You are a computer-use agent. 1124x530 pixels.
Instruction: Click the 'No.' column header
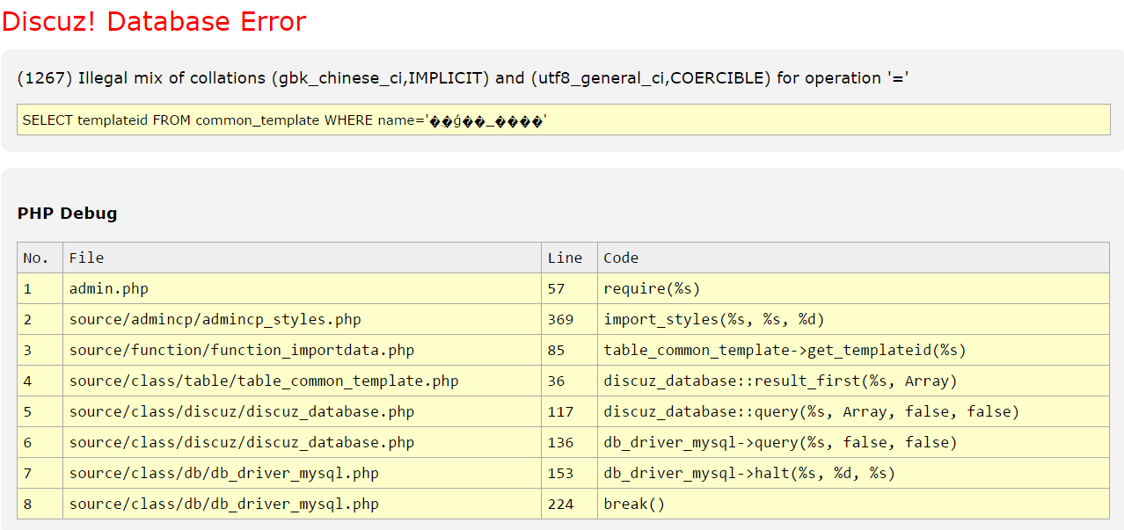[40, 258]
